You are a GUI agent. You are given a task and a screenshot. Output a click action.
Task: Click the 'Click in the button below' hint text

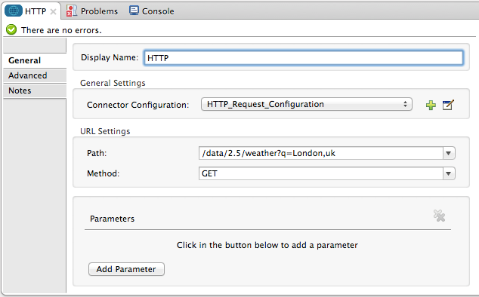(267, 245)
